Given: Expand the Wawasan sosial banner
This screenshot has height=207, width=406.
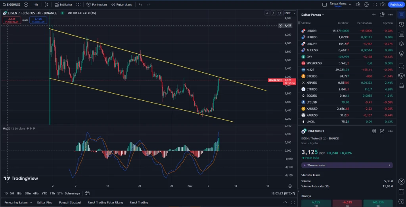Looking at the screenshot, I should pyautogui.click(x=347, y=165).
